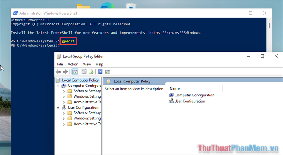Maximize the Local Group Policy Editor window
The width and height of the screenshot is (283, 155).
point(262,56)
